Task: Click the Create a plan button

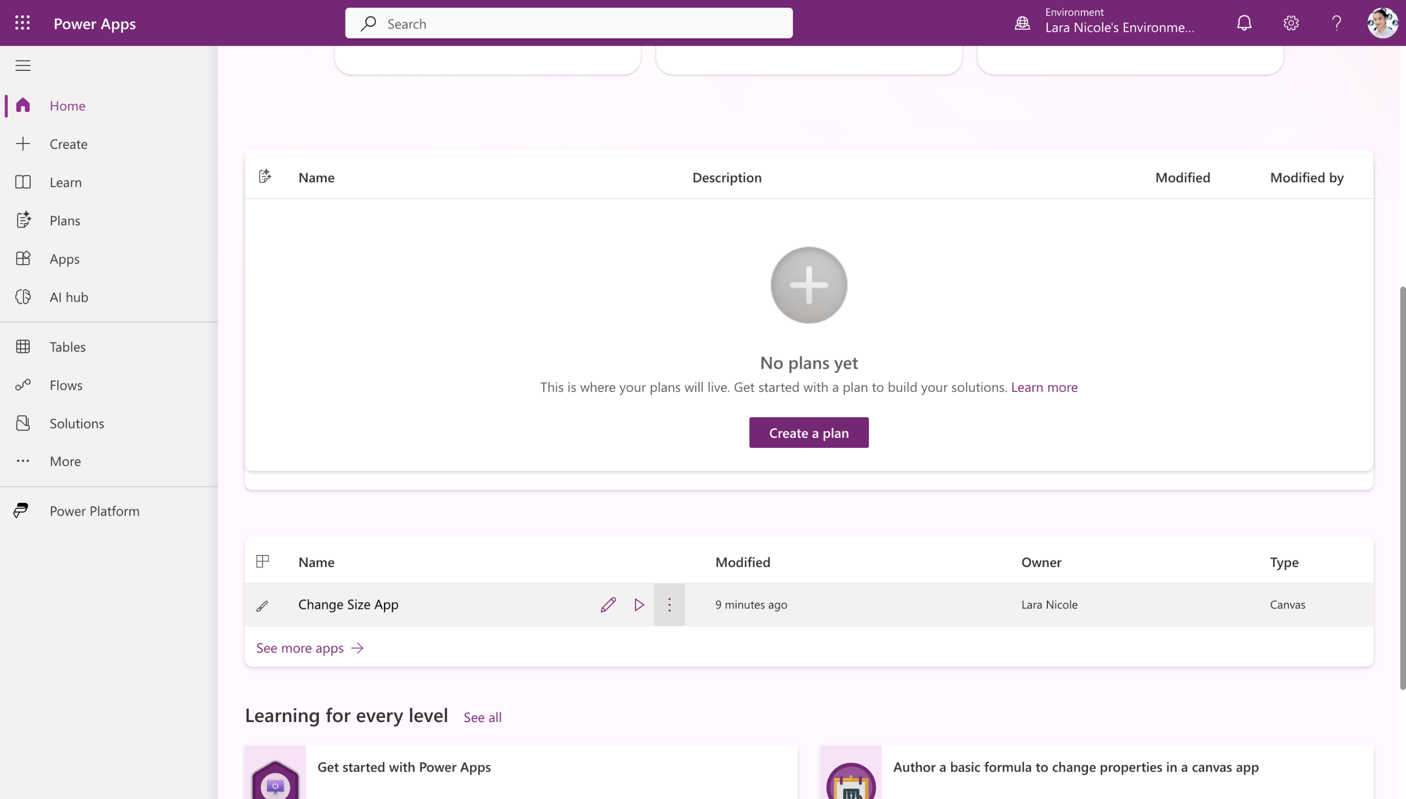Action: point(808,432)
